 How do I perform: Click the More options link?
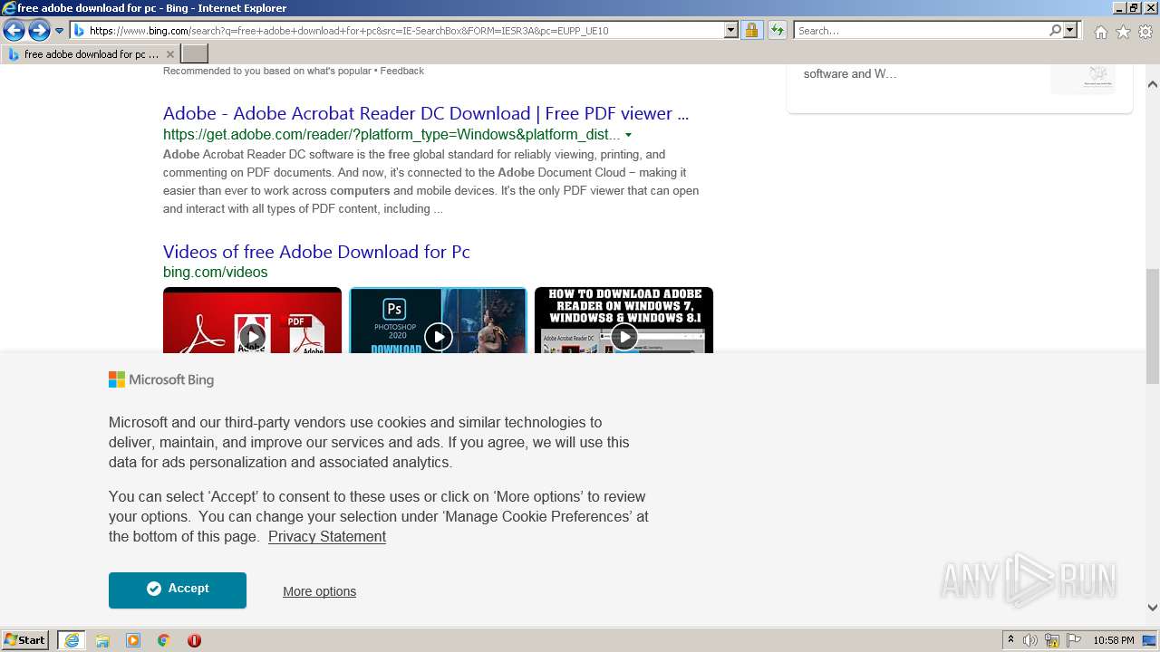point(319,591)
